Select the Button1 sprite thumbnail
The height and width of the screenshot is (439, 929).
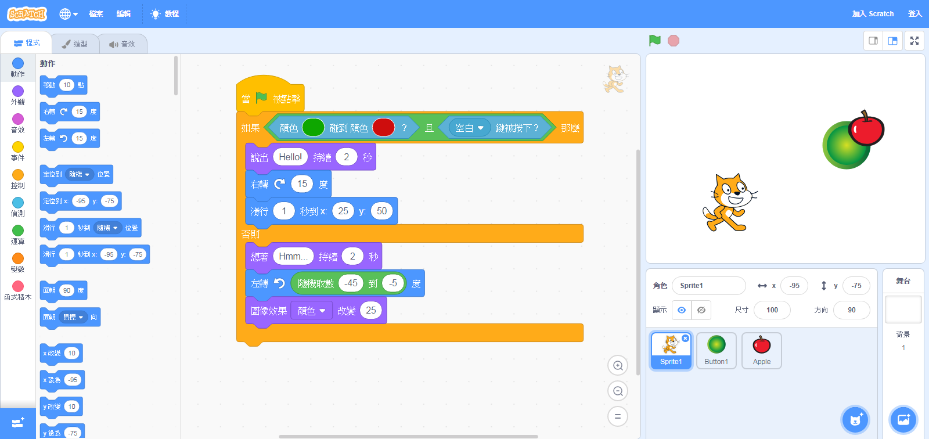716,351
